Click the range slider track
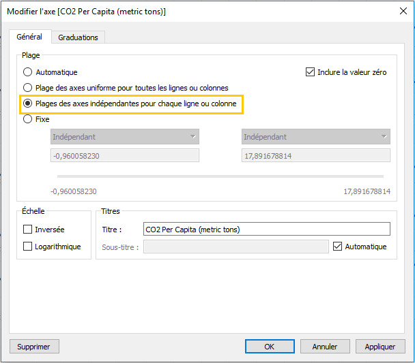Viewport: 415px width, 363px height. [x=220, y=176]
